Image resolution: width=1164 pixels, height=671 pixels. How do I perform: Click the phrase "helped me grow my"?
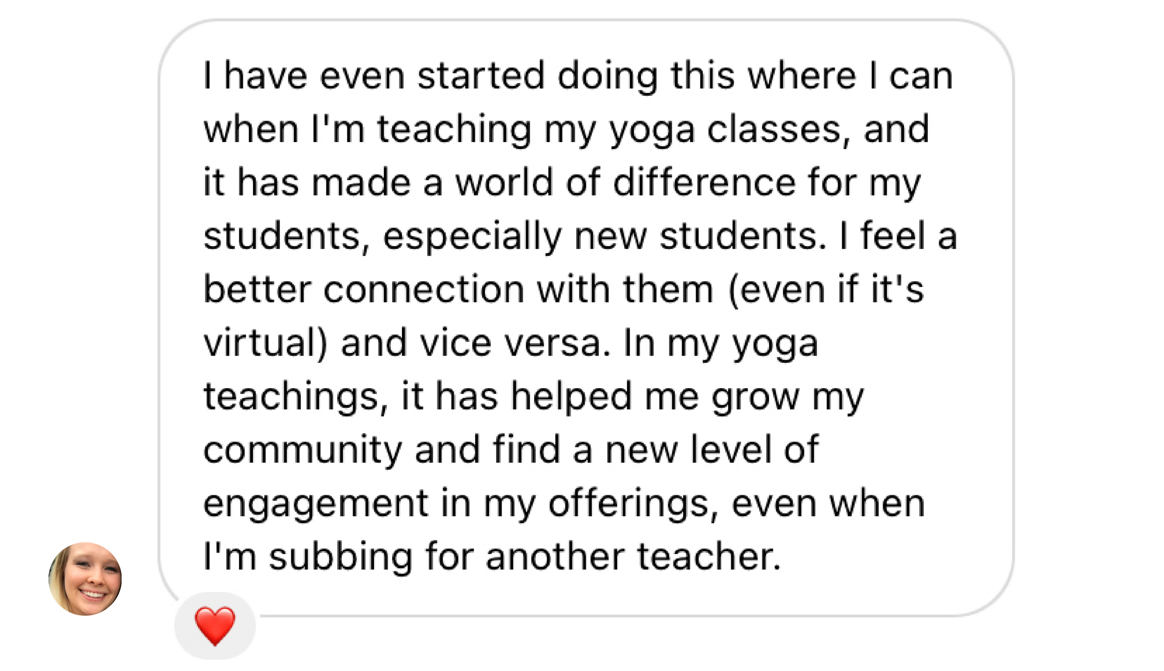688,397
